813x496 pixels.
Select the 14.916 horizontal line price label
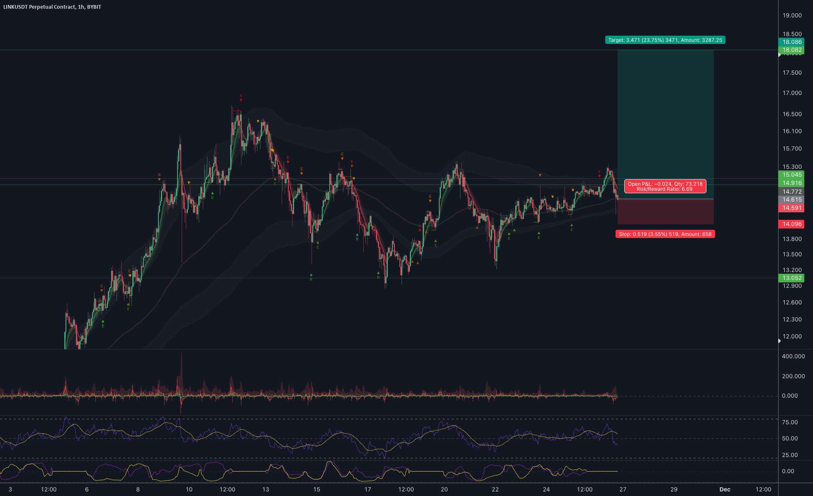[791, 183]
